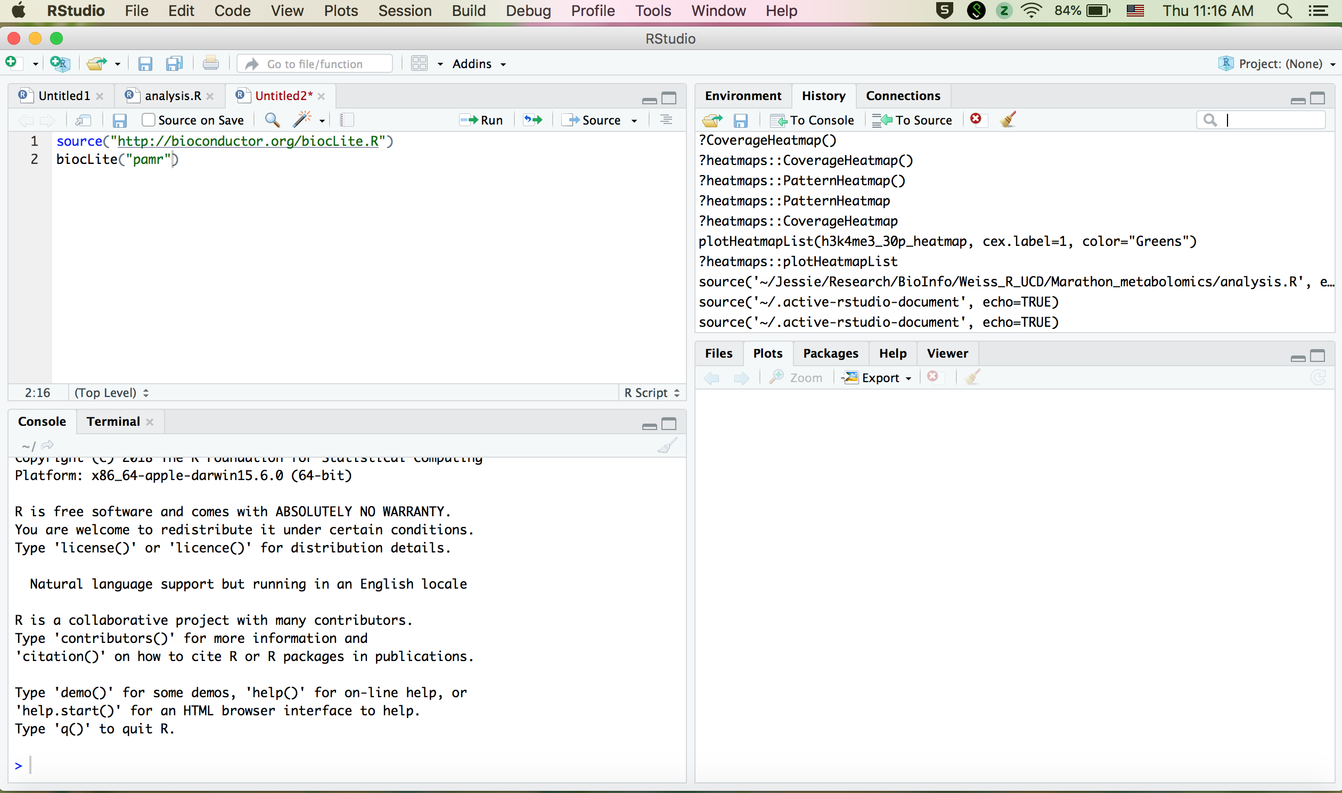Remove selected history entries with red X
Viewport: 1342px width, 793px height.
coord(976,119)
